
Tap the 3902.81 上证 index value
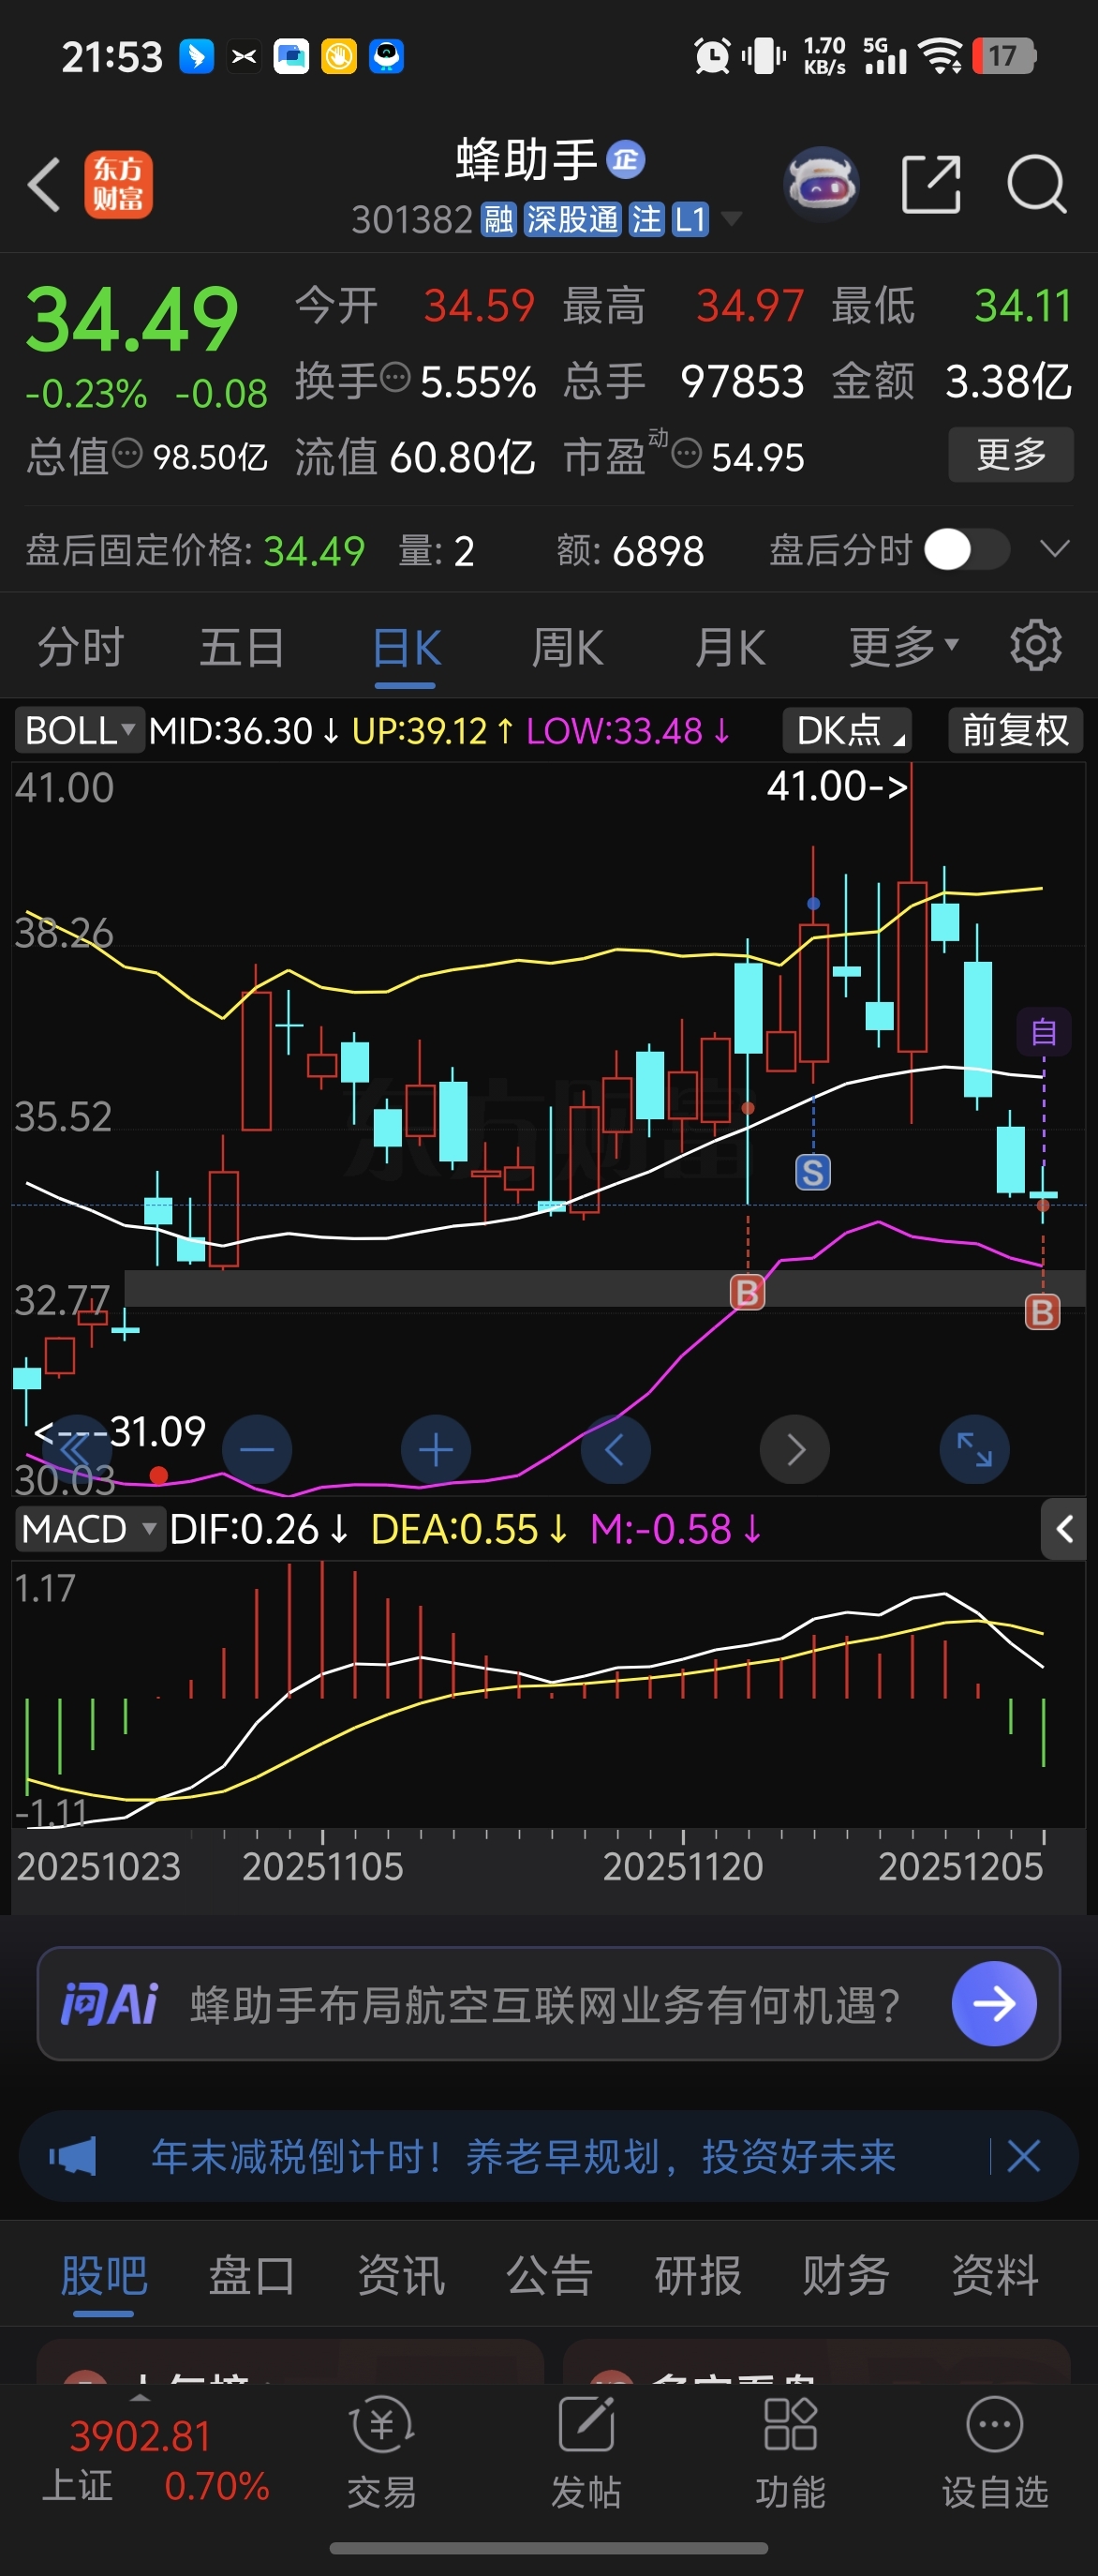pos(140,2436)
